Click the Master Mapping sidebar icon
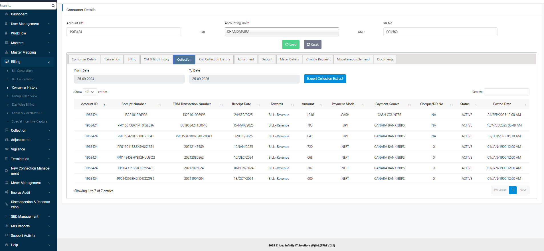The width and height of the screenshot is (544, 251). click(6, 52)
